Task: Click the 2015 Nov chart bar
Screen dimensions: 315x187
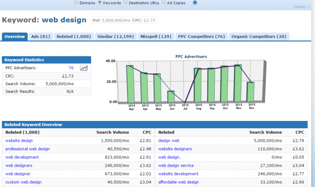Action: [238, 84]
